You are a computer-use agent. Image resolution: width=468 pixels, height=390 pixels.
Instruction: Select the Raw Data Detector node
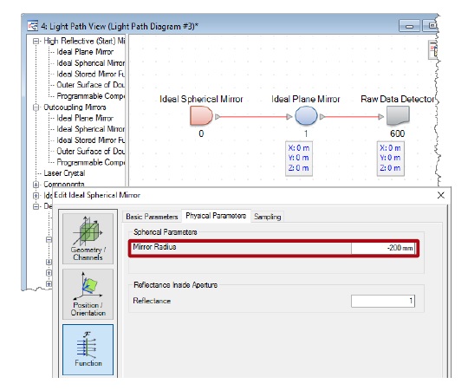pos(398,116)
